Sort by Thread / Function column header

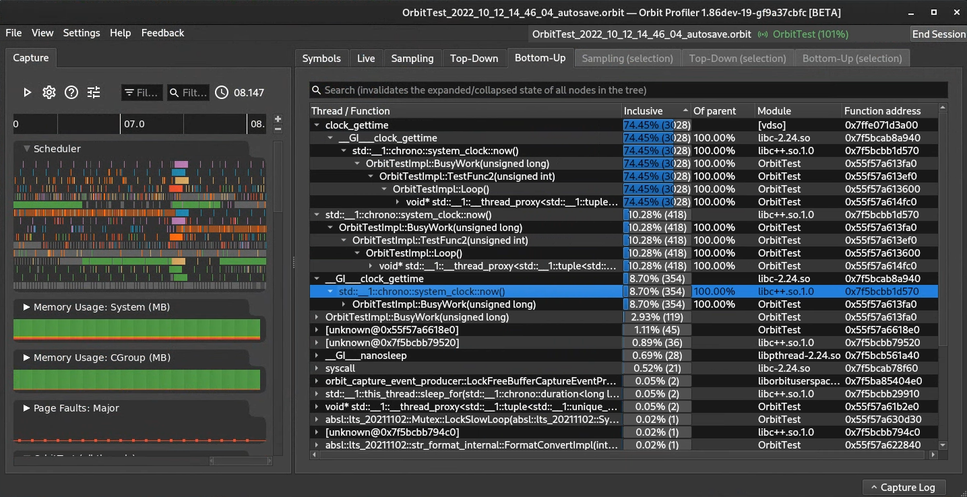pos(465,111)
